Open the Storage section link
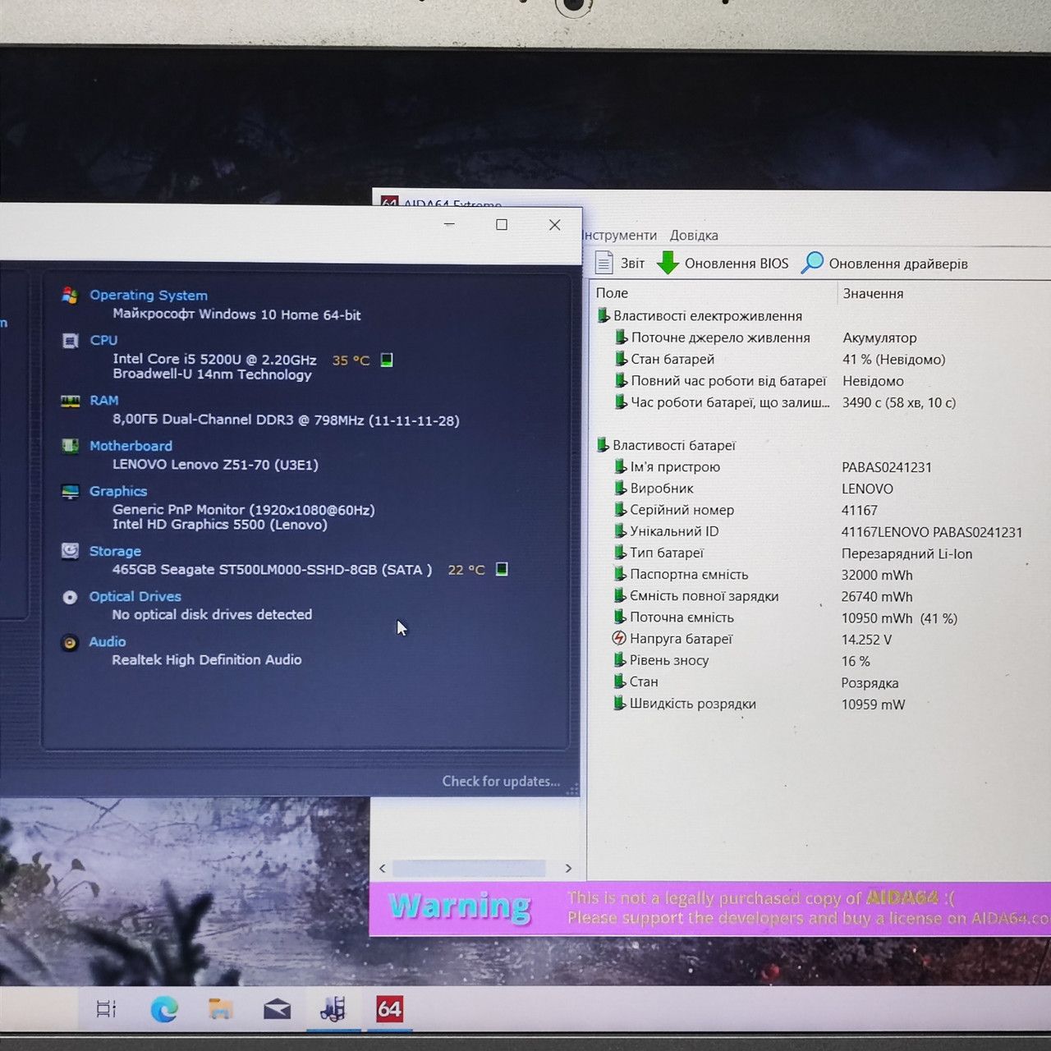 [x=115, y=551]
